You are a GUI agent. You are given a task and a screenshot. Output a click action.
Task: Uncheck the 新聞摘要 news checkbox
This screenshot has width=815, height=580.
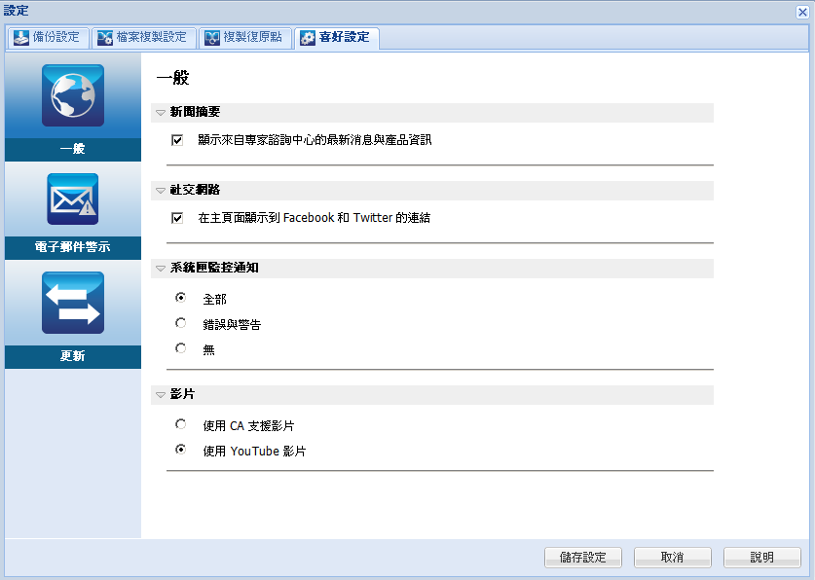177,139
